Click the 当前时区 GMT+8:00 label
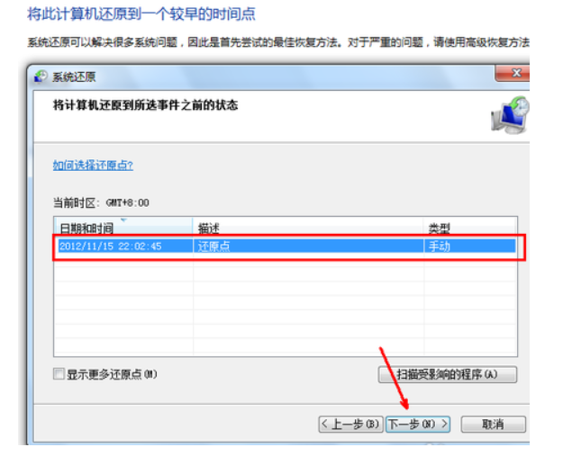This screenshot has width=572, height=456. 101,203
